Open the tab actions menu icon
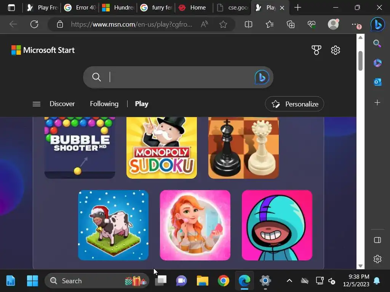The height and width of the screenshot is (292, 390). 11,8
